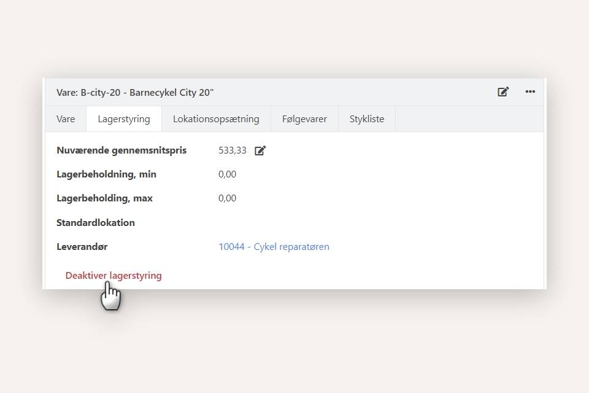Switch to the Vare tab

[x=66, y=119]
